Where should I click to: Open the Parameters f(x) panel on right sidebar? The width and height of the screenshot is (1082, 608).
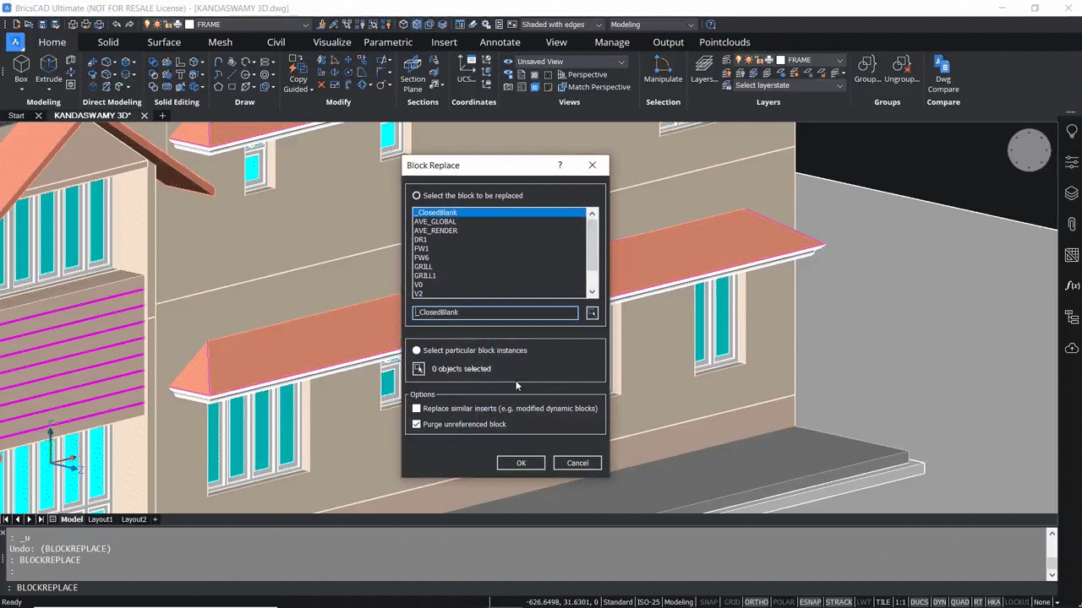(1072, 286)
